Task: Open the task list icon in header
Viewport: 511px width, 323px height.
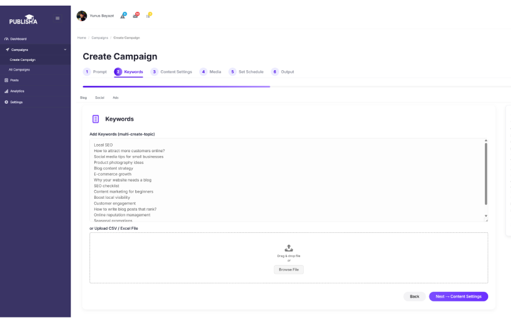Action: tap(148, 16)
